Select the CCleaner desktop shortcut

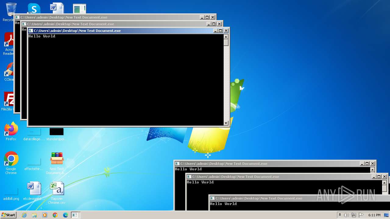pyautogui.click(x=9, y=72)
